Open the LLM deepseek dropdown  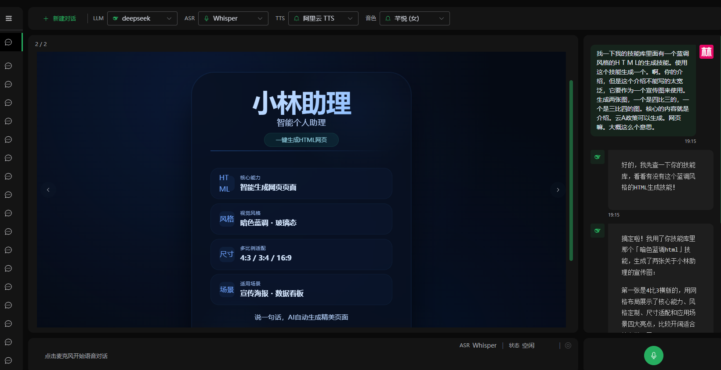pyautogui.click(x=142, y=18)
